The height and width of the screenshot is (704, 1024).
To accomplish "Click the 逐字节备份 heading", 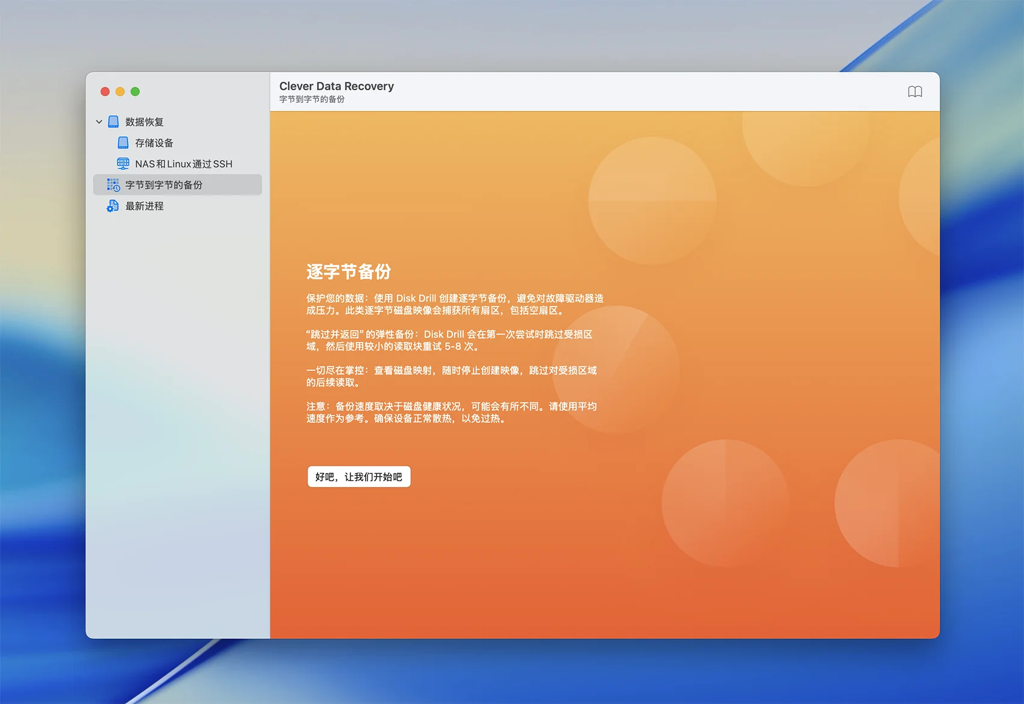I will pyautogui.click(x=349, y=272).
